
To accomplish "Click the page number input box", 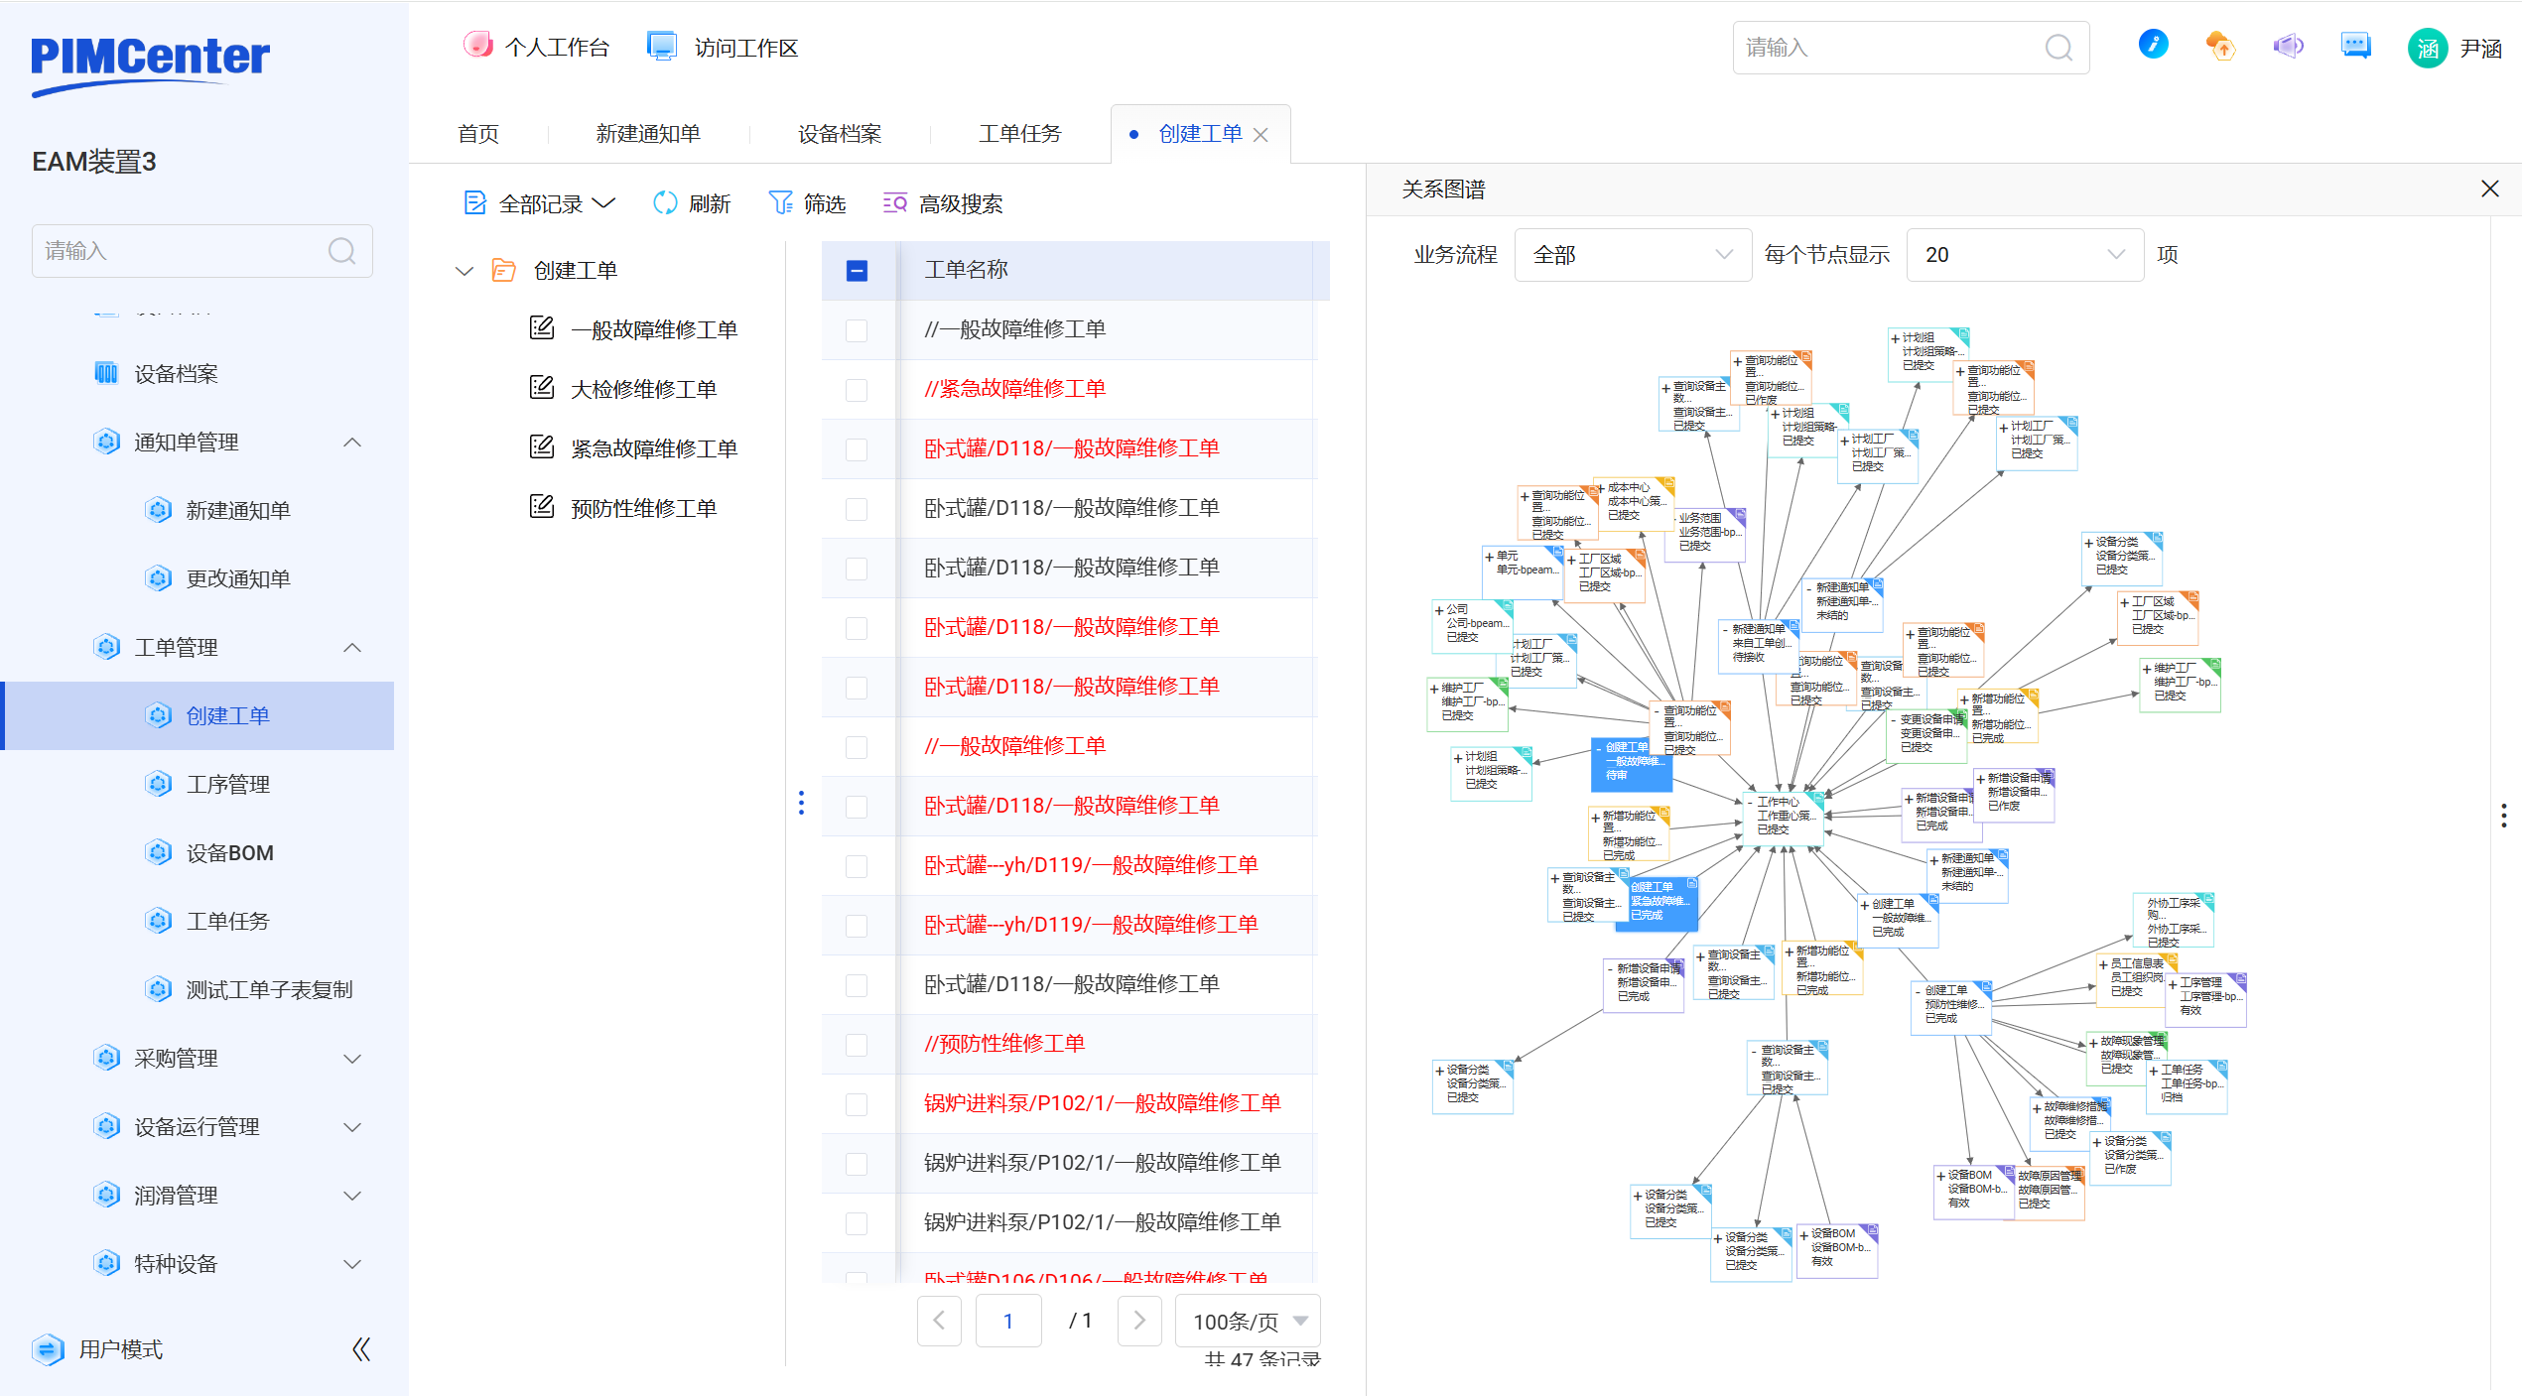I will (1008, 1321).
